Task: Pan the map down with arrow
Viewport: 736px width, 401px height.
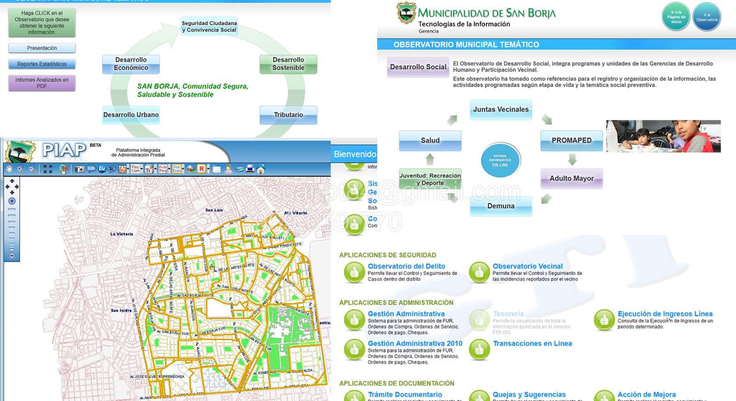Action: point(12,192)
